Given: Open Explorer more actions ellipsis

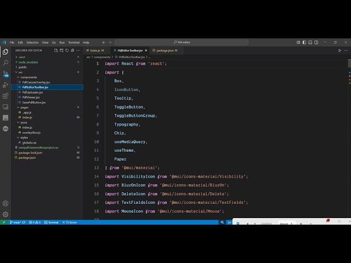Looking at the screenshot, I should pyautogui.click(x=78, y=50).
